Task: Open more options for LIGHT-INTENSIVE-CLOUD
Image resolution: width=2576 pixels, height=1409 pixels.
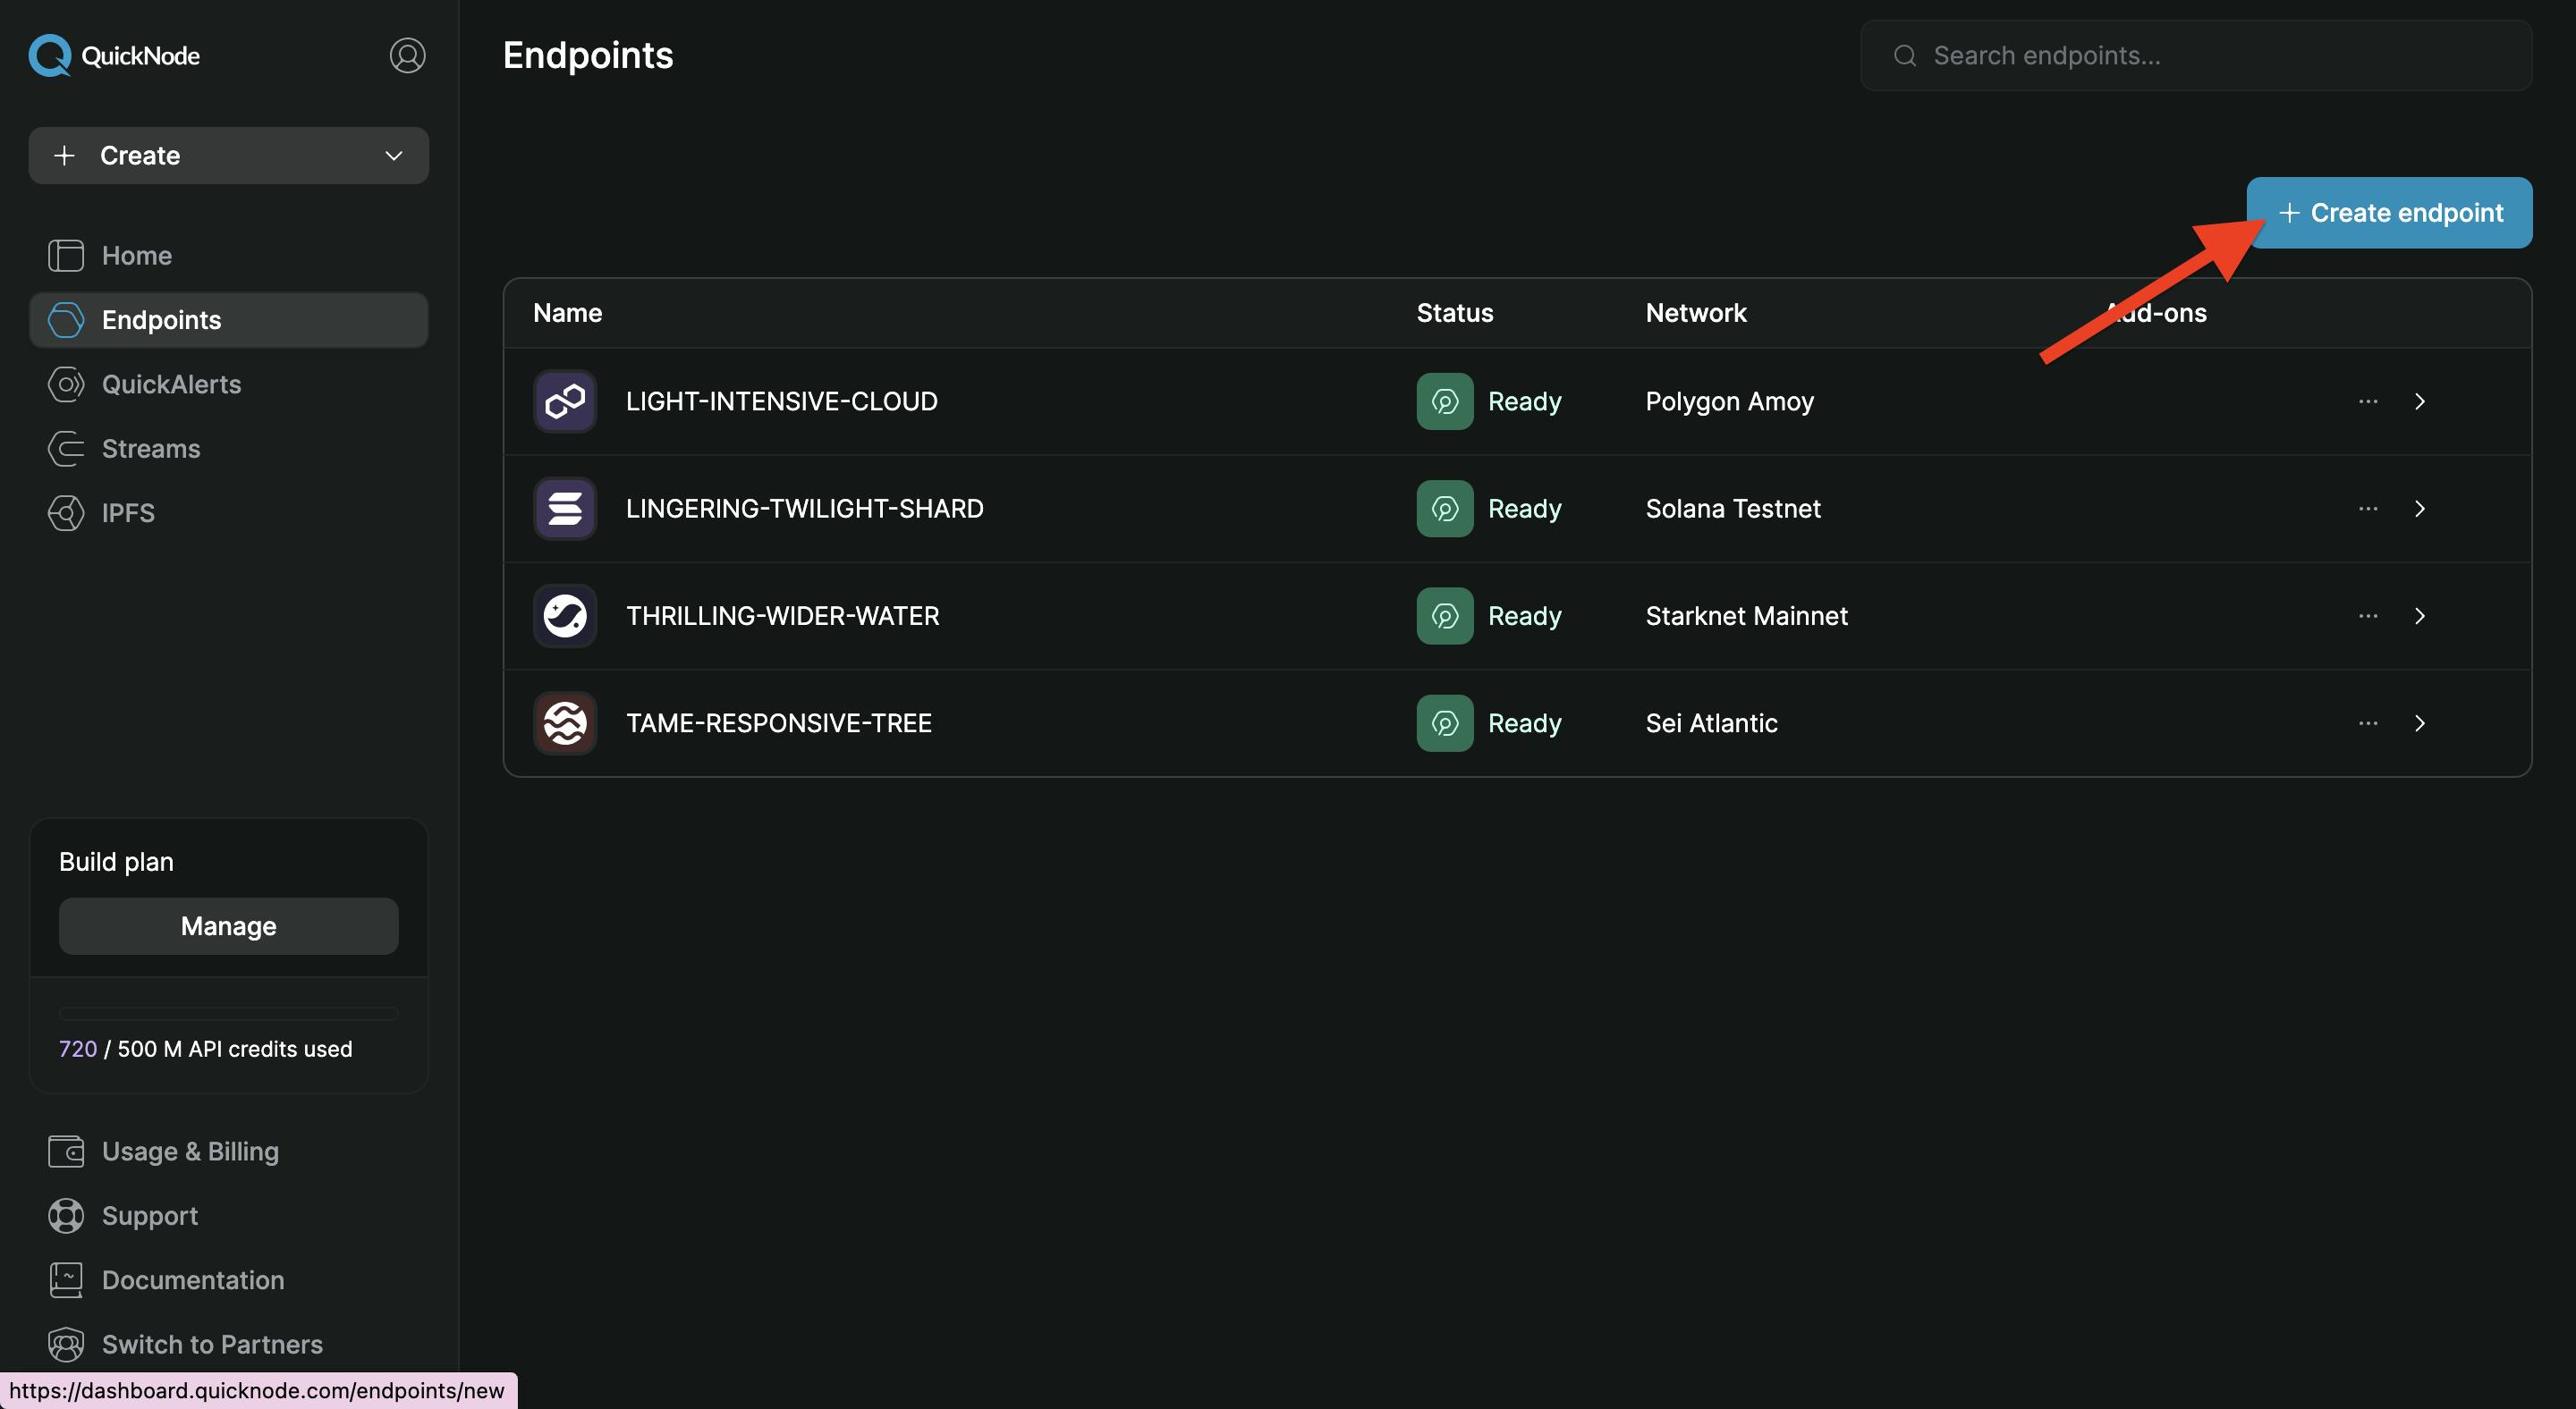Action: 2368,401
